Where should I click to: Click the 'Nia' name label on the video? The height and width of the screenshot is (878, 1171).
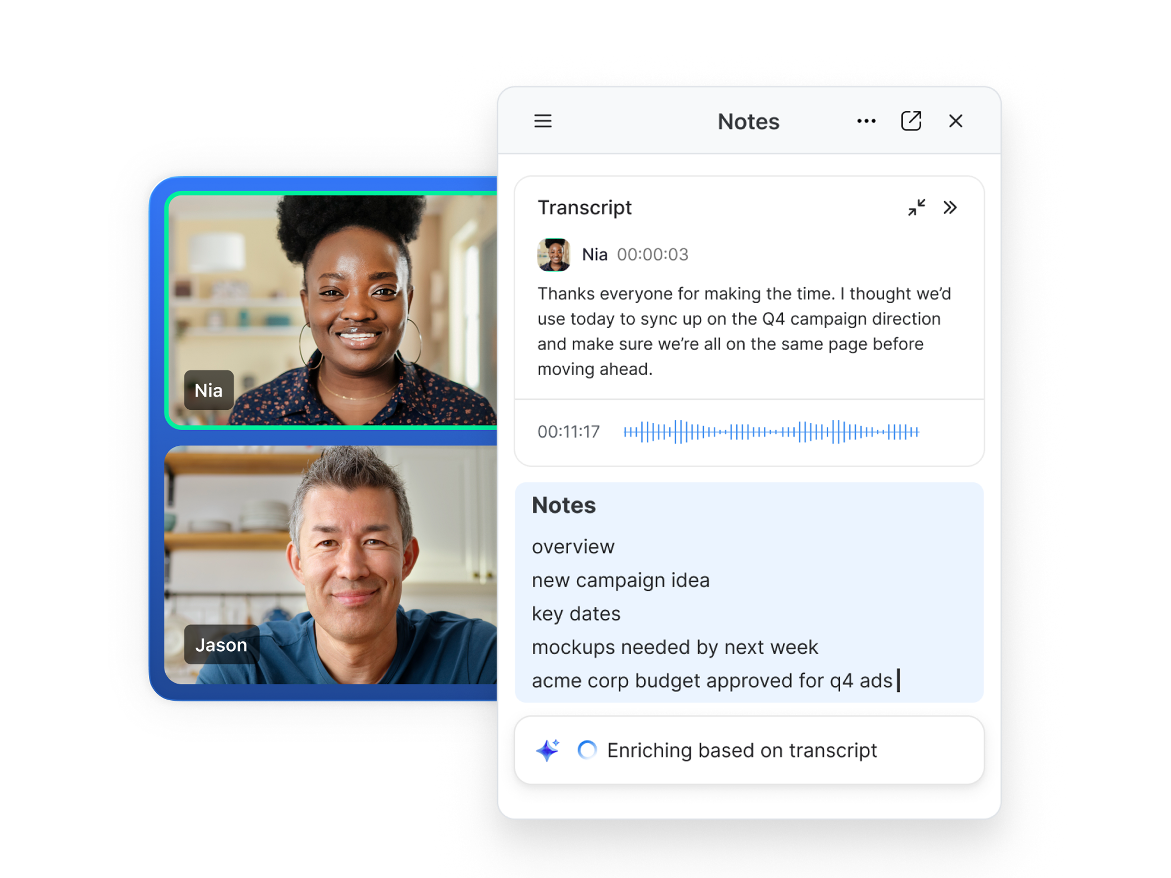pyautogui.click(x=208, y=390)
